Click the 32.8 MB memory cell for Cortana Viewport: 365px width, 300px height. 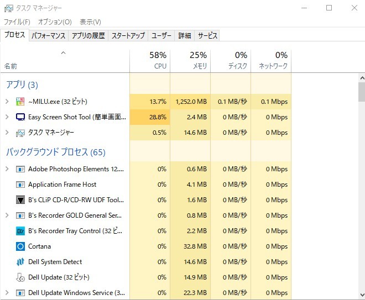tap(190, 246)
